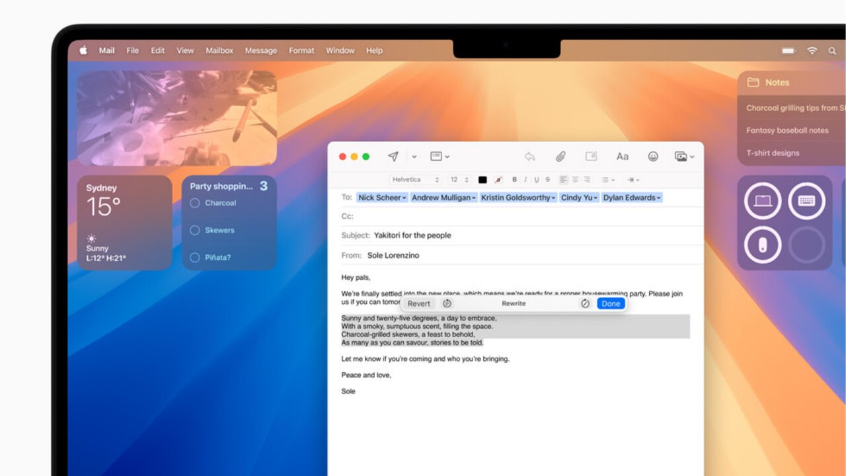Click Done in the Rewrite bar
This screenshot has width=846, height=476.
point(611,303)
